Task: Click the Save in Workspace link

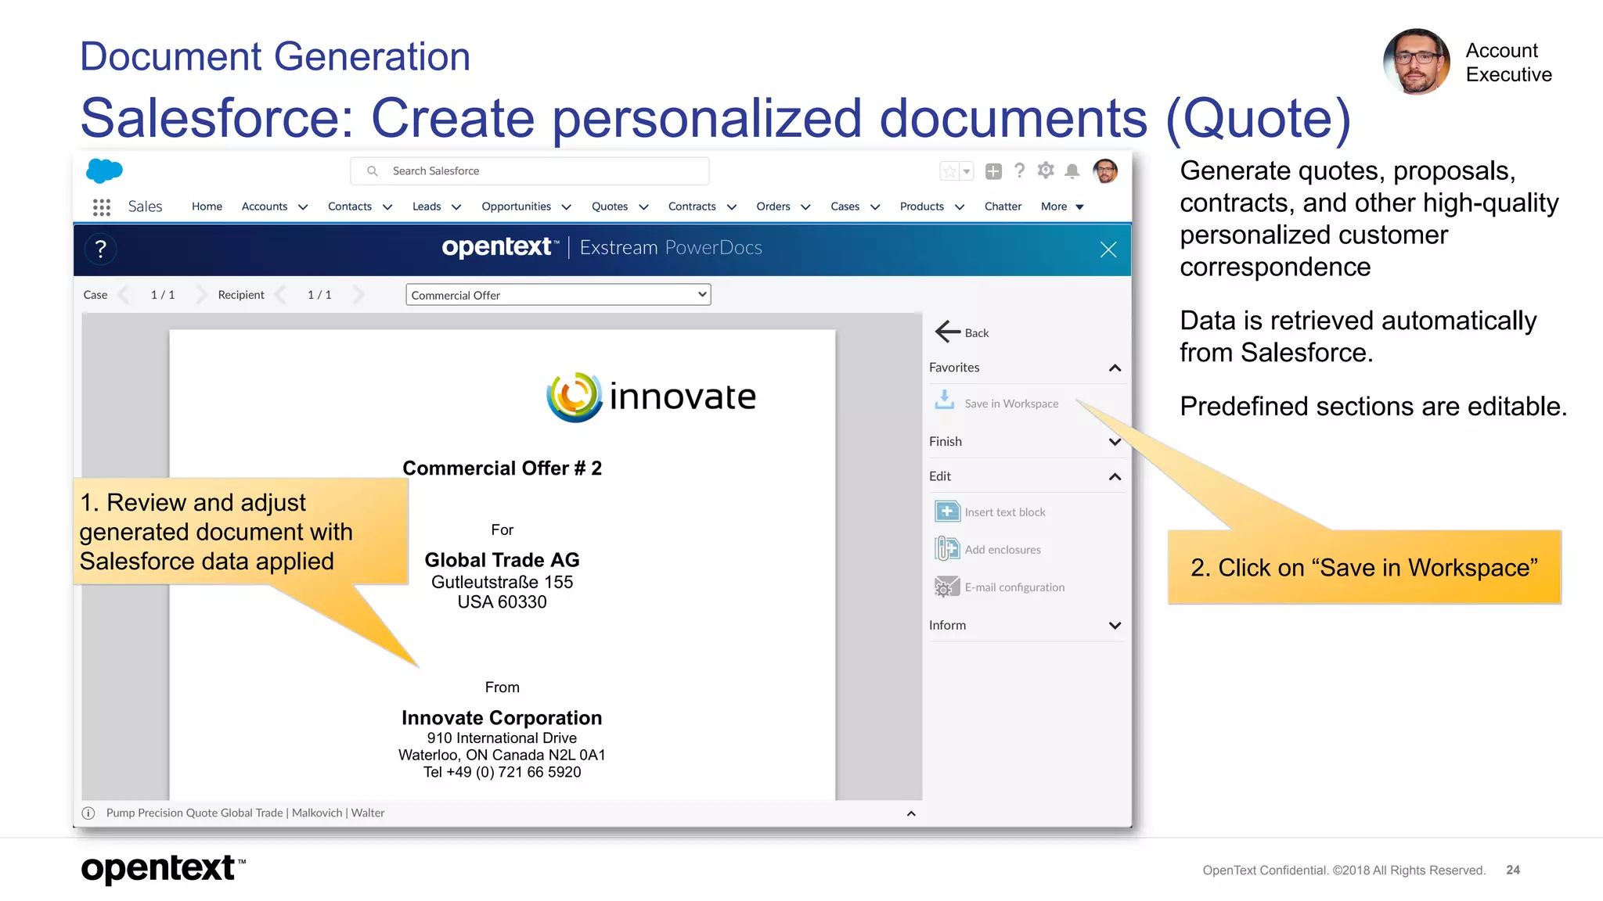Action: (x=1011, y=404)
